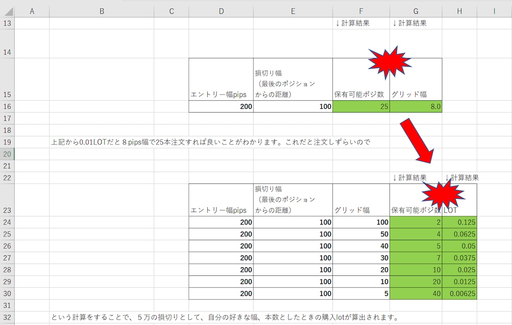The width and height of the screenshot is (512, 325).
Task: Select column F header
Action: click(x=361, y=12)
